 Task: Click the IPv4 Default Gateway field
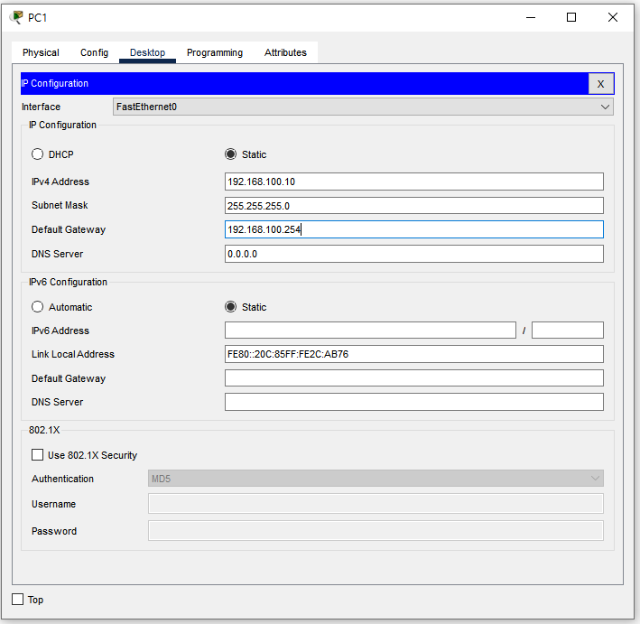coord(413,229)
